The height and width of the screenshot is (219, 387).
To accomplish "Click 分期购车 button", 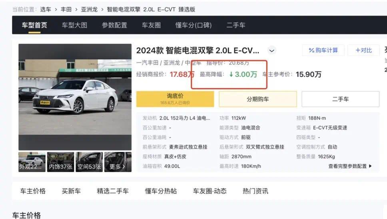I will click(x=258, y=99).
